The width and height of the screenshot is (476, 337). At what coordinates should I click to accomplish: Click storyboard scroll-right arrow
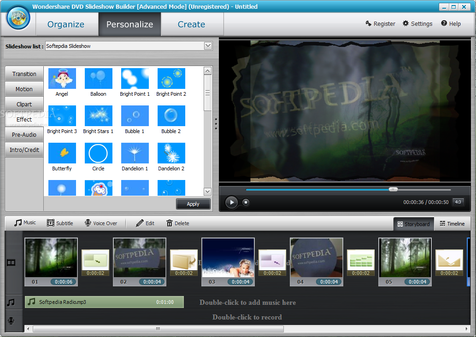(467, 329)
